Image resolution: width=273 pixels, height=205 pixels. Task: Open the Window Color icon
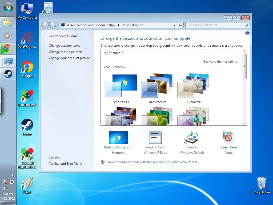155,137
